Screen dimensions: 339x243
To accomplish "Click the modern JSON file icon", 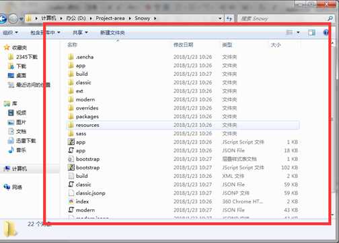I will point(71,210).
